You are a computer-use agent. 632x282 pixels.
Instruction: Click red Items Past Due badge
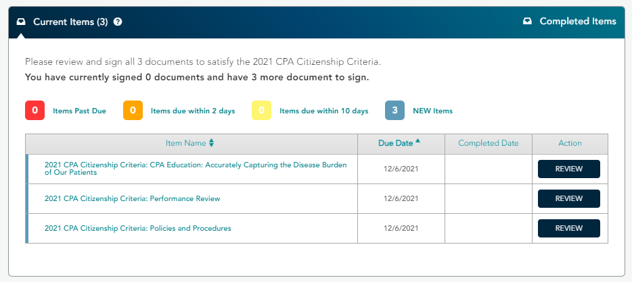[35, 111]
